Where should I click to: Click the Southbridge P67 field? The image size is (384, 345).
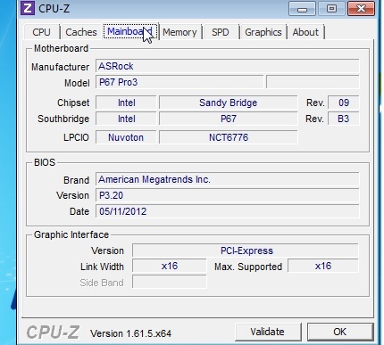point(229,119)
